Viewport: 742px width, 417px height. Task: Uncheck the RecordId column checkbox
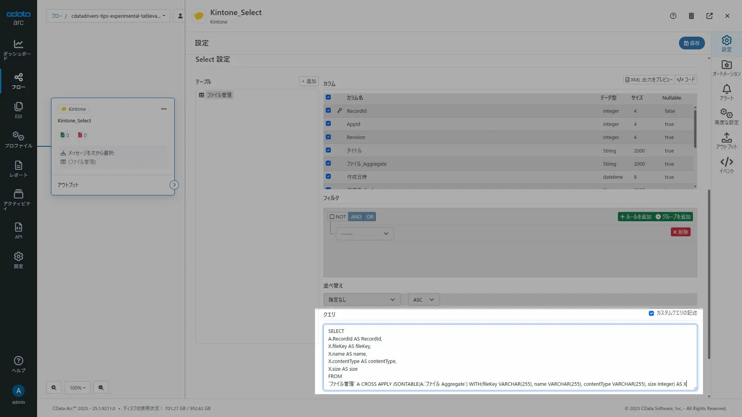(x=328, y=110)
